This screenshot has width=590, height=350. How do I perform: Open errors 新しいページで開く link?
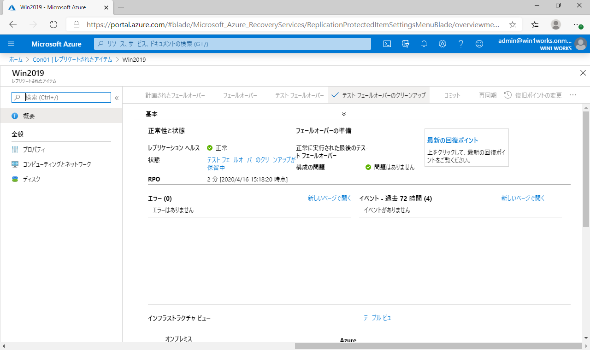click(x=330, y=198)
